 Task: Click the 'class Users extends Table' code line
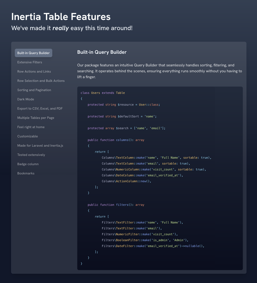tap(103, 93)
